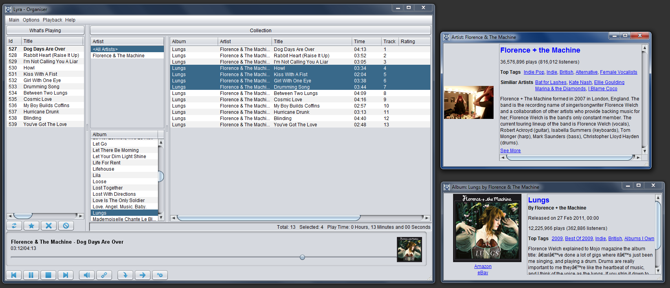Seek using the playback progress slider handle
Viewport: 670px width, 288px height.
pos(302,257)
